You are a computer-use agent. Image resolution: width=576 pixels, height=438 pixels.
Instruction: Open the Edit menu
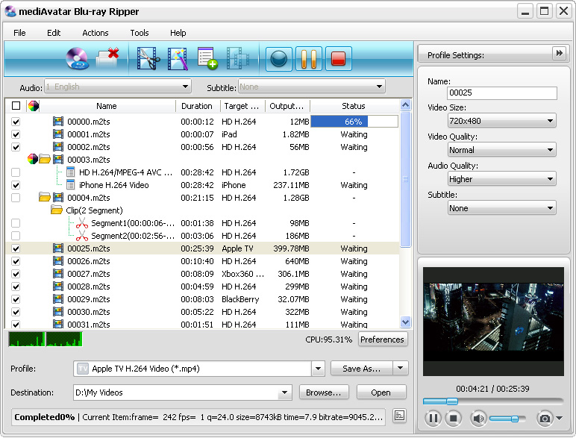pyautogui.click(x=54, y=33)
